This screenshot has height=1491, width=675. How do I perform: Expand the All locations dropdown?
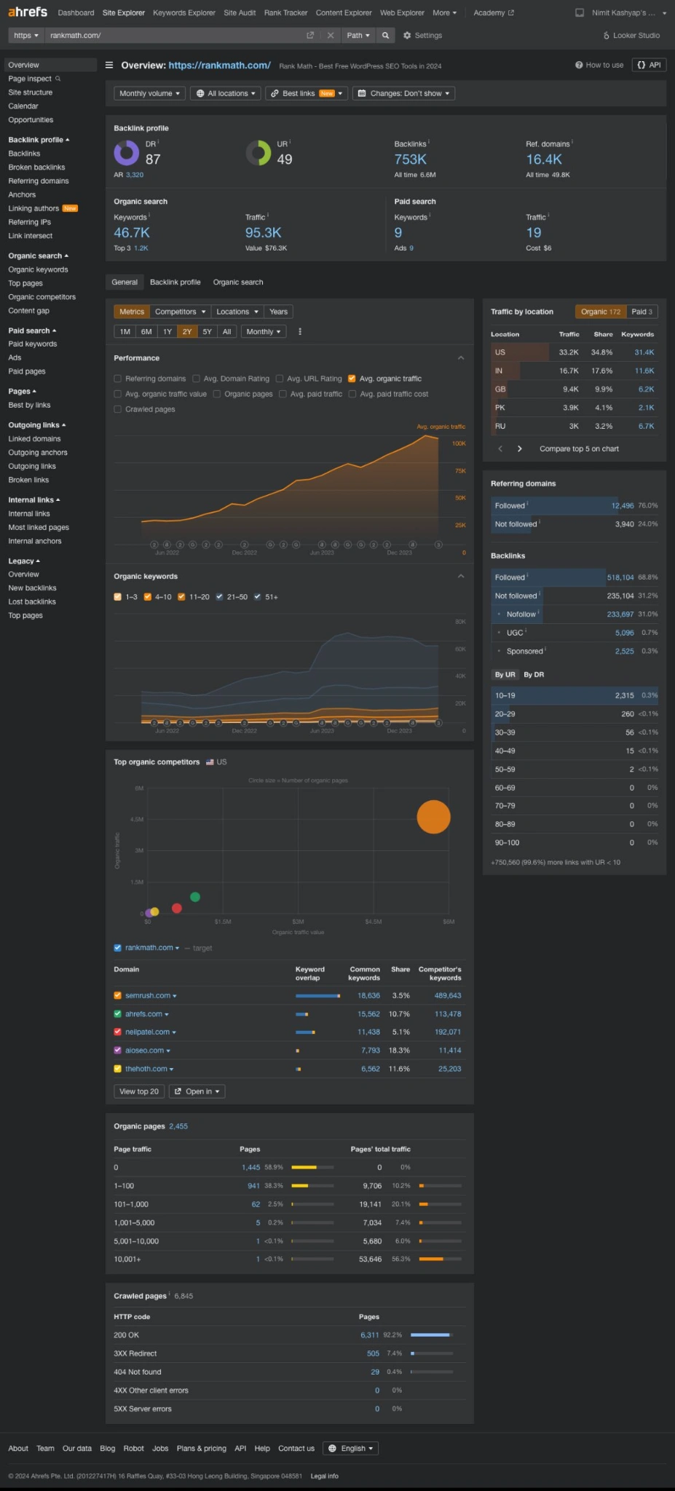tap(226, 93)
